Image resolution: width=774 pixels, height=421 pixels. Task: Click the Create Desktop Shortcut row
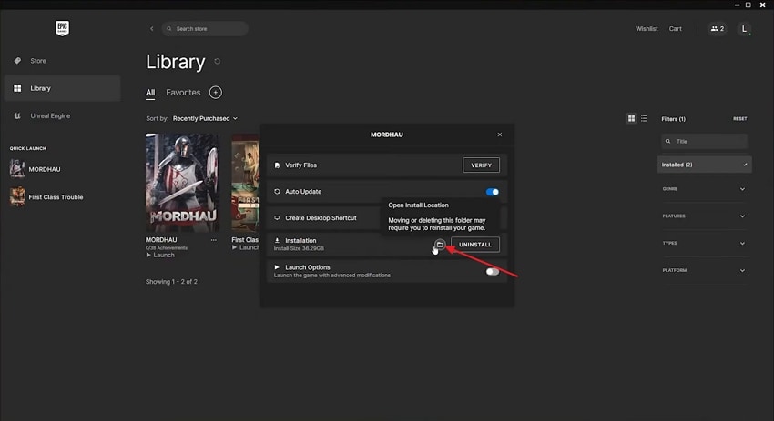pos(386,218)
